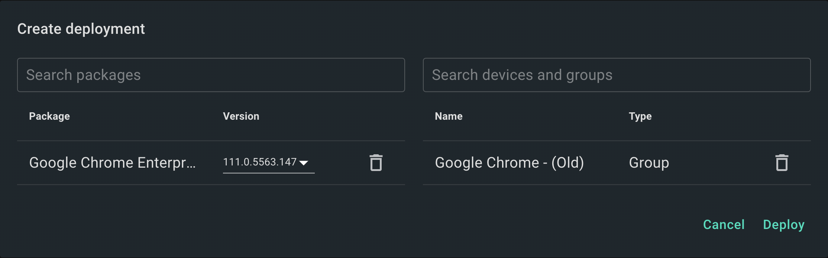Cancel the deployment dialog
Screen dimensions: 828x258
point(724,225)
